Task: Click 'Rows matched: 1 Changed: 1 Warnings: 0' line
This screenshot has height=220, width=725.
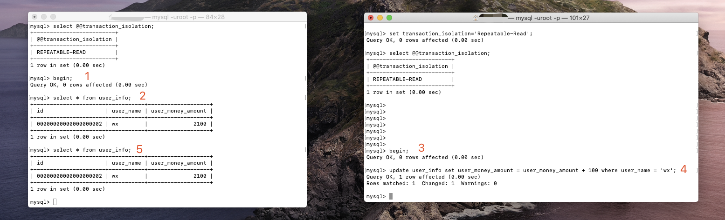Action: (432, 183)
